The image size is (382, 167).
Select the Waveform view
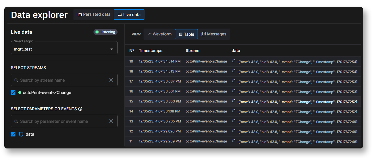tap(160, 34)
